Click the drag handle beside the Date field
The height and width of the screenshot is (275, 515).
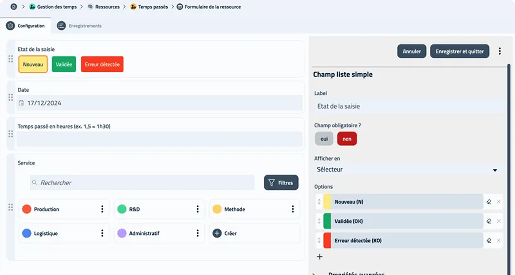(11, 97)
